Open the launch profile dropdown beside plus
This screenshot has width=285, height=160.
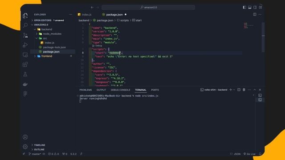click(x=234, y=90)
